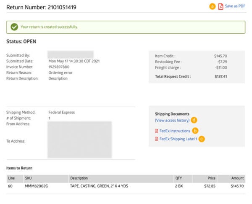
Task: Click the Description column header
Action: [79, 178]
